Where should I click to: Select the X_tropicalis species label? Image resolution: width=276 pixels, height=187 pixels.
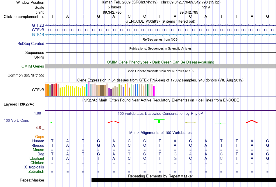[x=34, y=167]
